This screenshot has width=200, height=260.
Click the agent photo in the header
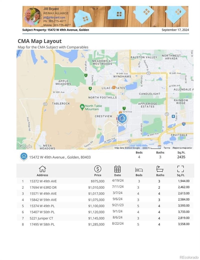tap(33, 17)
